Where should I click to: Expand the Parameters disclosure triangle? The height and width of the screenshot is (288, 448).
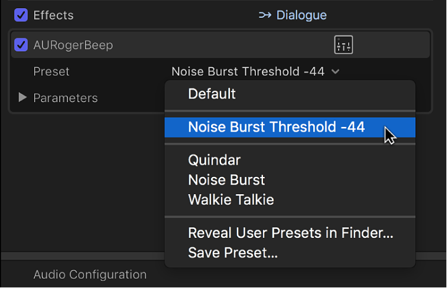(22, 97)
